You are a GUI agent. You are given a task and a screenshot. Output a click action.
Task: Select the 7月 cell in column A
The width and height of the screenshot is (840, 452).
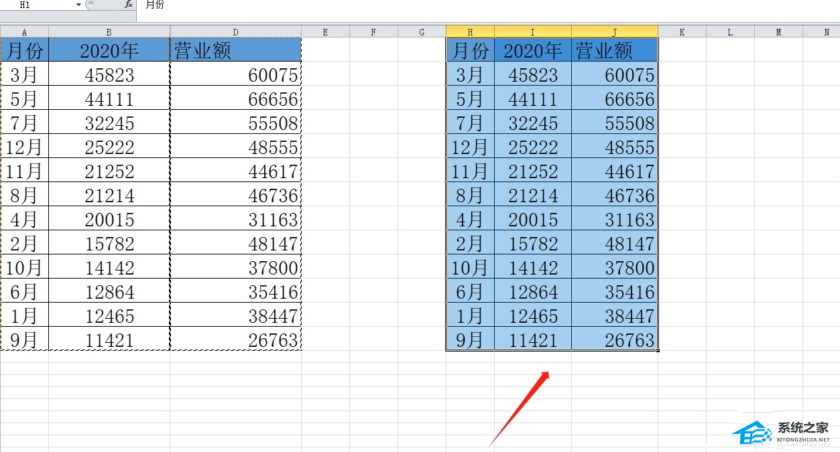click(24, 122)
